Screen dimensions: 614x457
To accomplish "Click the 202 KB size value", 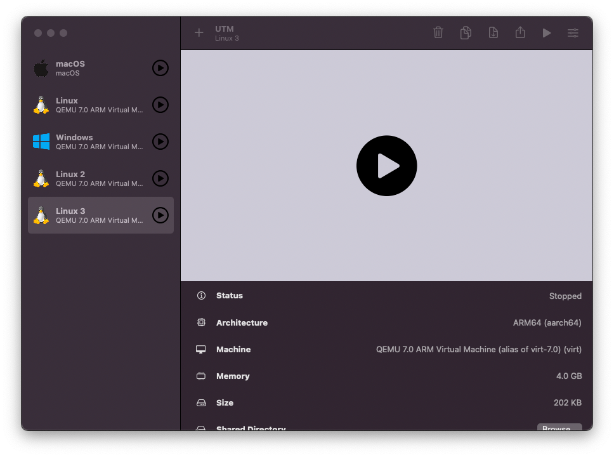I will tap(568, 403).
